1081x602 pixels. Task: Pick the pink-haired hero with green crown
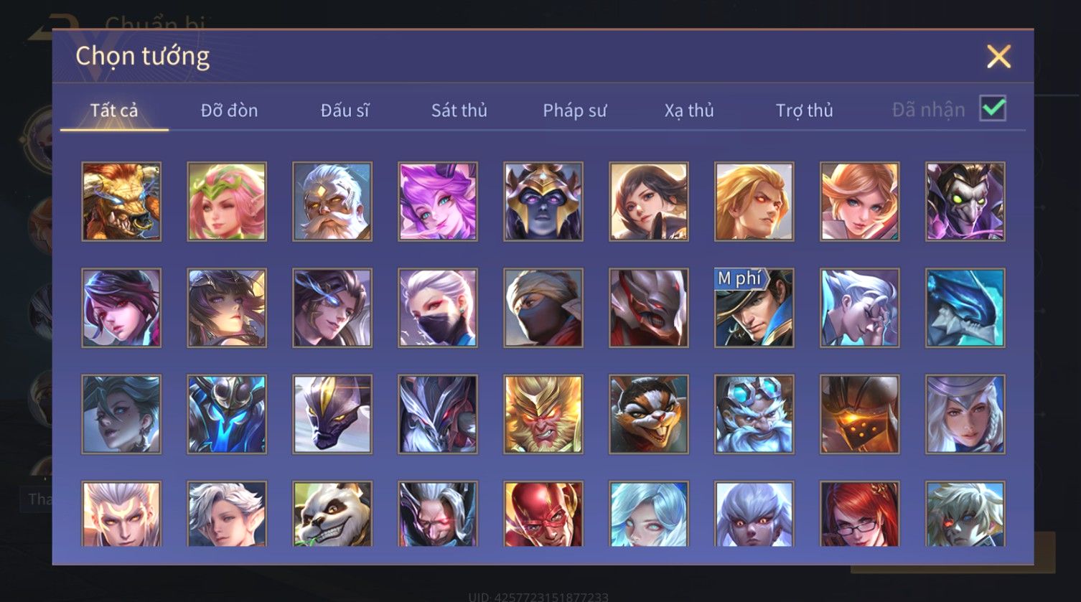[227, 201]
